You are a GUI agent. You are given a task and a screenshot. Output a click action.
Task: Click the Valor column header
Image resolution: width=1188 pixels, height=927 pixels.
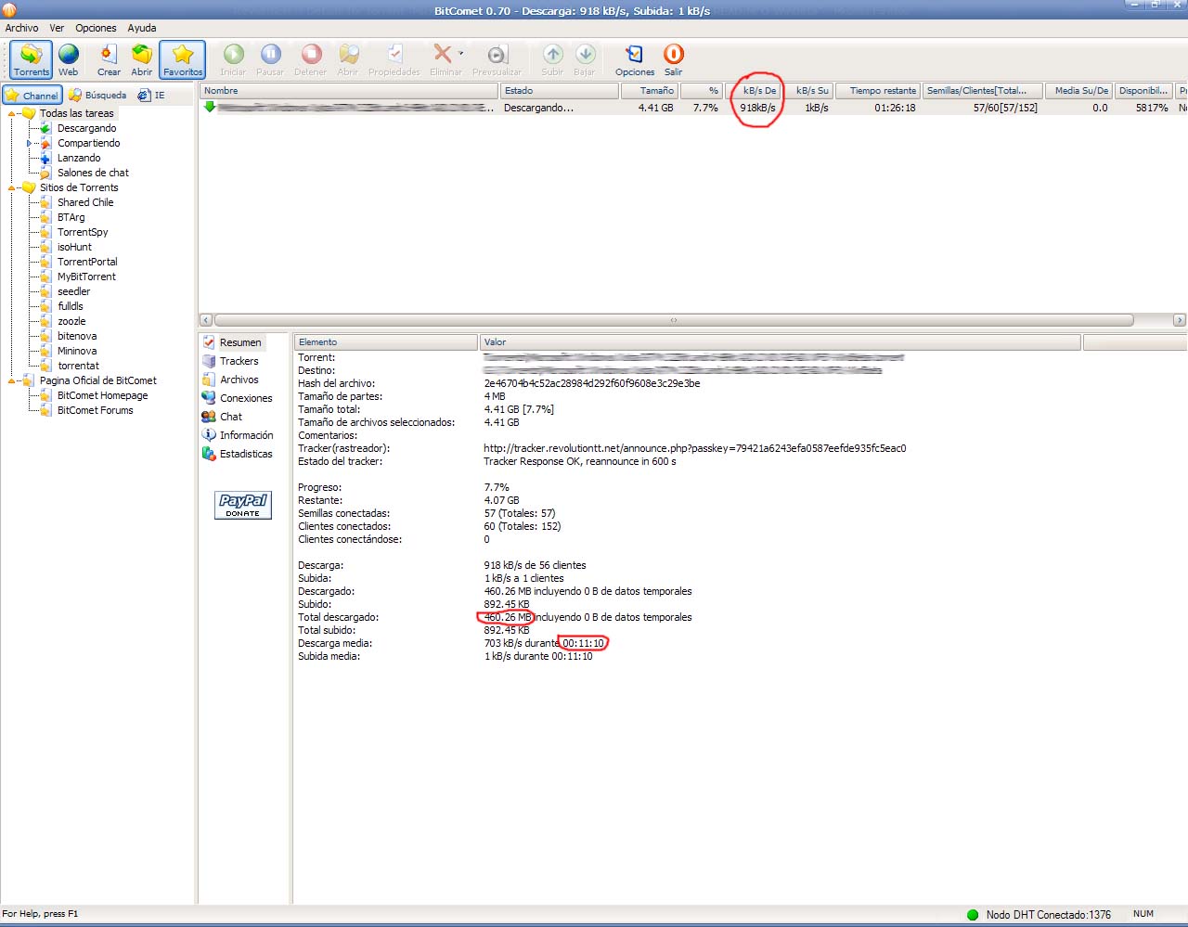click(781, 342)
